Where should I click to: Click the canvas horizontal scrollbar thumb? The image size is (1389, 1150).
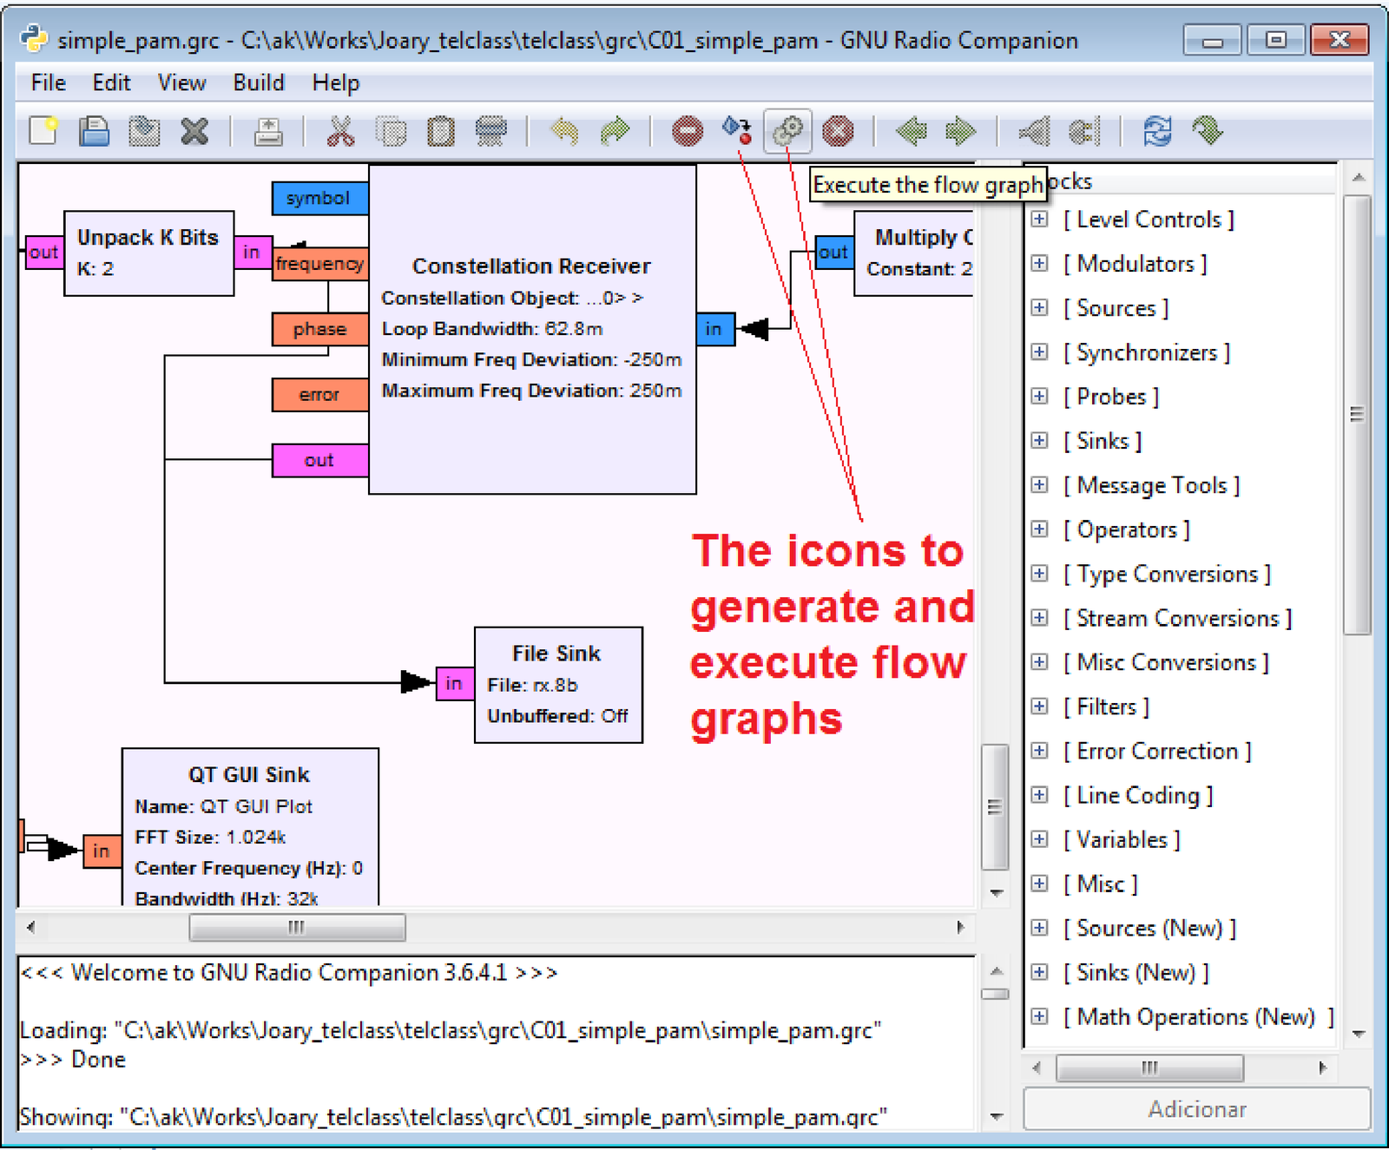click(x=297, y=927)
